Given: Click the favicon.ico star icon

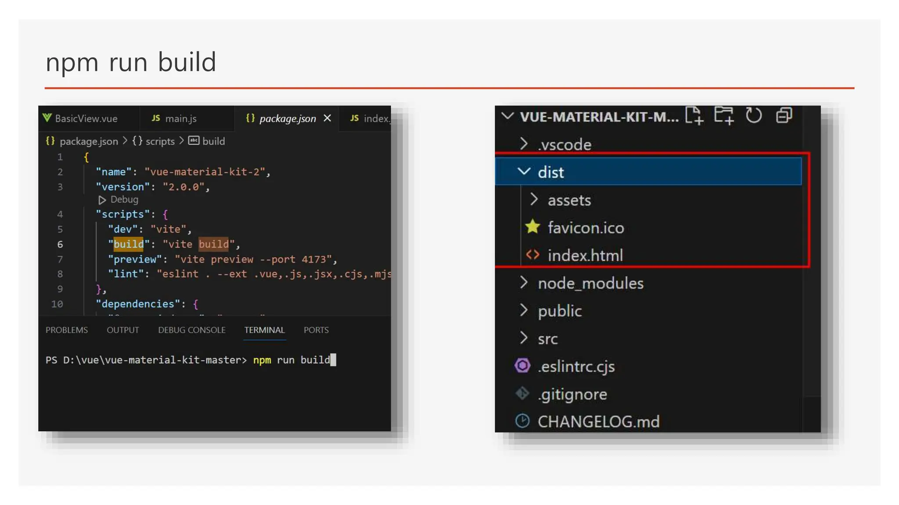Looking at the screenshot, I should (x=532, y=227).
